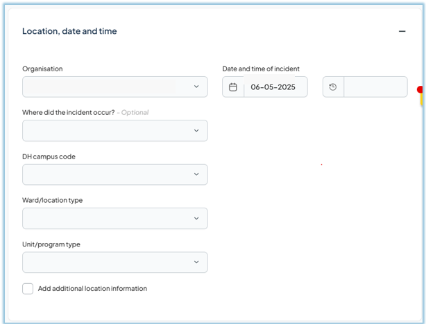Viewport: 426px width, 324px height.
Task: Click the calendar icon beside the date
Action: click(x=233, y=87)
